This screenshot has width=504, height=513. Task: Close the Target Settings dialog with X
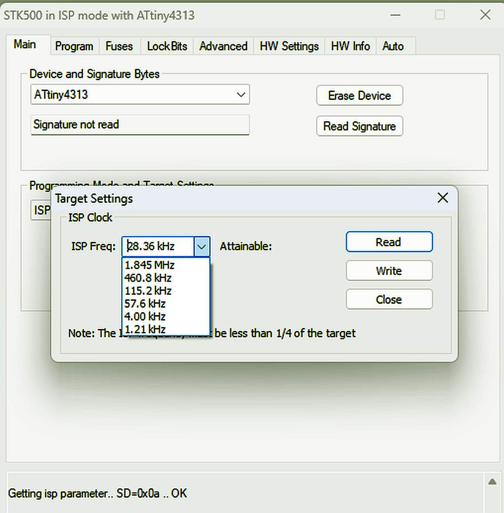tap(442, 198)
